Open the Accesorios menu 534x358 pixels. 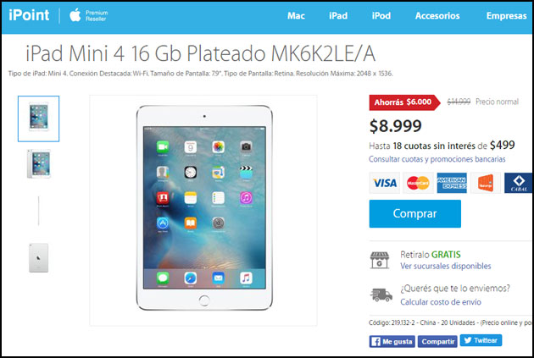click(437, 15)
